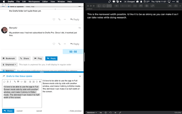Open the Aa font settings in the status bar
The width and height of the screenshot is (182, 114).
(x=101, y=113)
